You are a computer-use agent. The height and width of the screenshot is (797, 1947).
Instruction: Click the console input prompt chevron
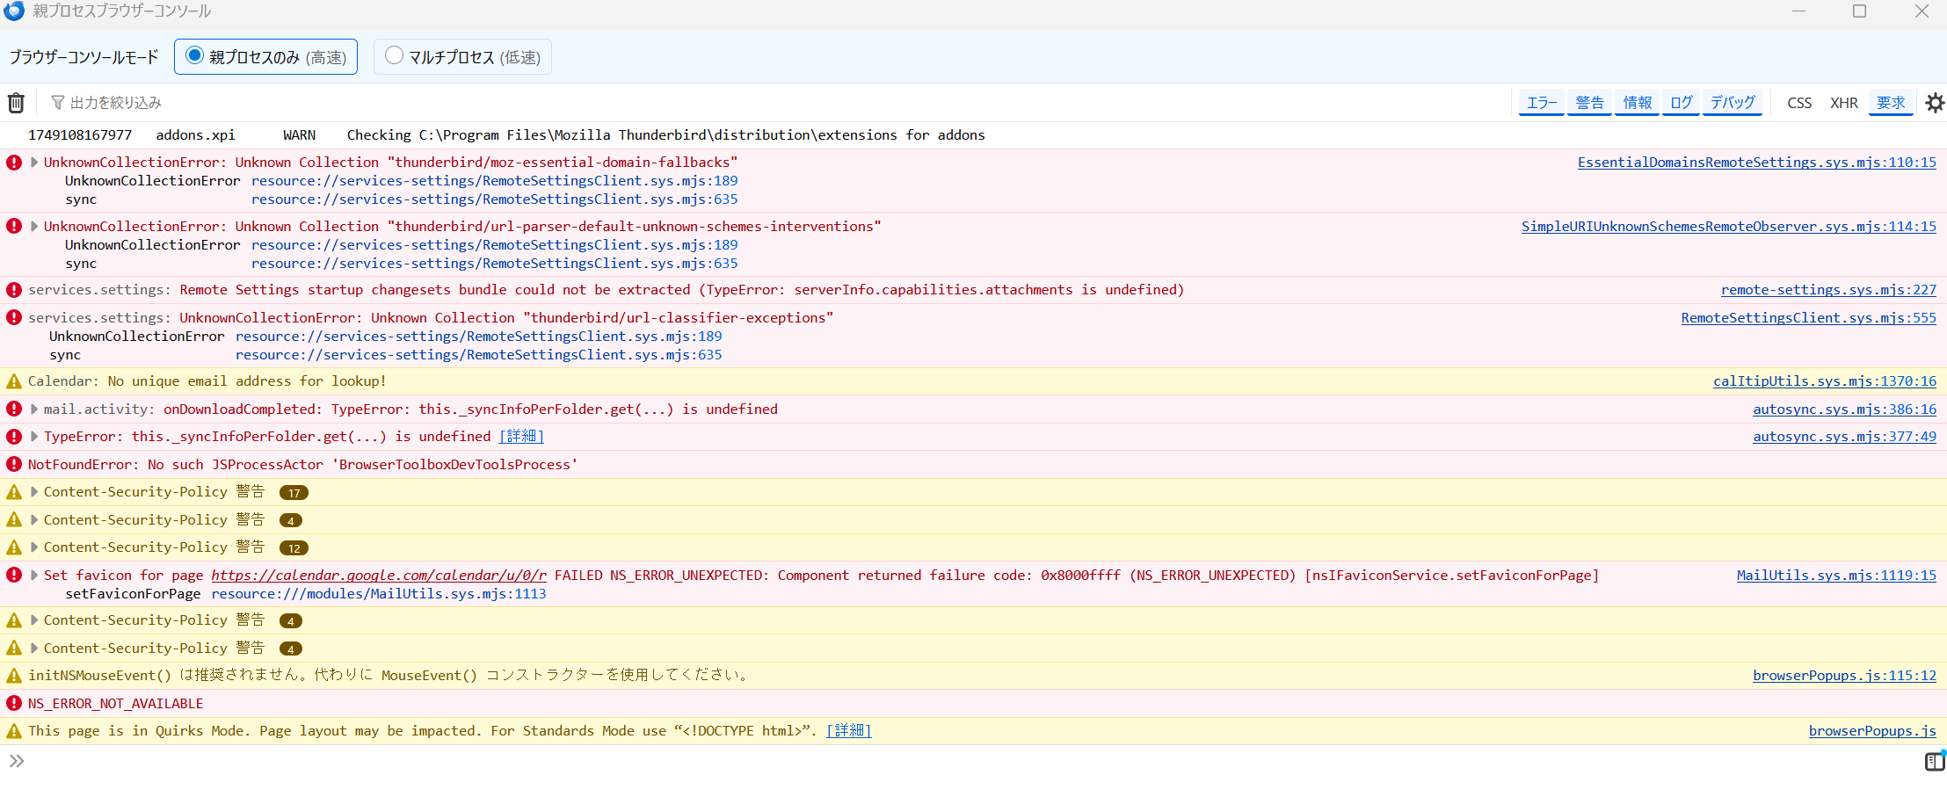[17, 761]
